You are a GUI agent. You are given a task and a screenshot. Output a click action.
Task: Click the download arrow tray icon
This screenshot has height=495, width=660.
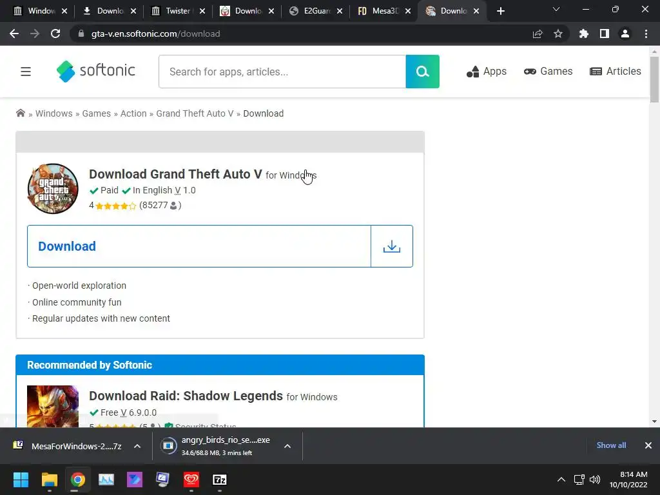[x=392, y=246]
